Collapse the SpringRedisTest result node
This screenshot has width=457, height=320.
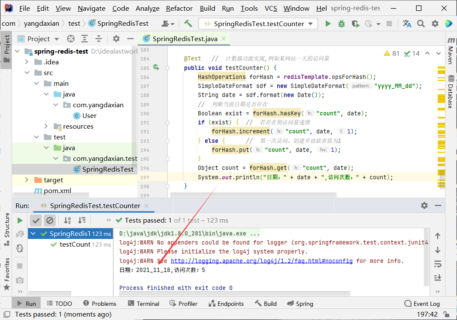33,233
